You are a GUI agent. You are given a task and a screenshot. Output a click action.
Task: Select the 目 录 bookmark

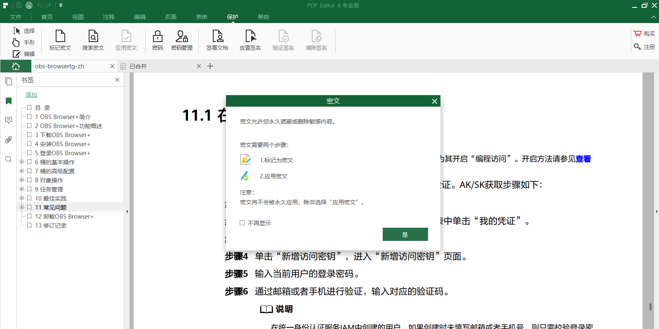coord(42,108)
